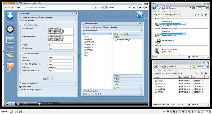Bookmark page with the star icon in URL bar
Viewport: 212px width, 114px height.
point(97,8)
